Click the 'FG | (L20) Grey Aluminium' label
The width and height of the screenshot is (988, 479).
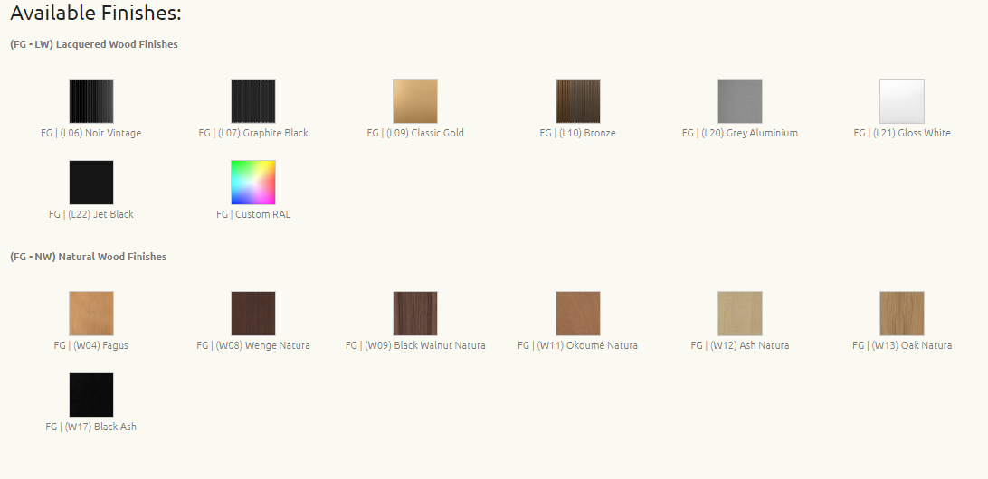pos(740,133)
